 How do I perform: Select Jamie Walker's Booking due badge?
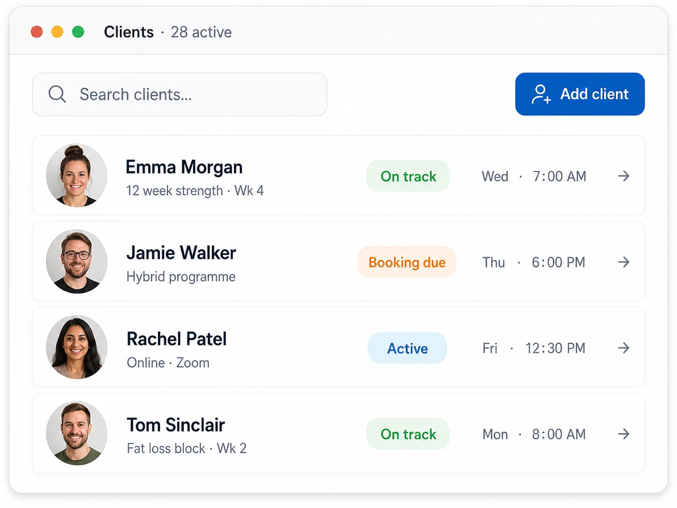pyautogui.click(x=407, y=262)
